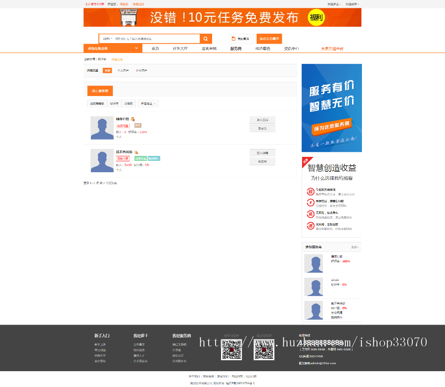Expand the 所有任务分类 category menu
The height and width of the screenshot is (387, 445).
[111, 48]
